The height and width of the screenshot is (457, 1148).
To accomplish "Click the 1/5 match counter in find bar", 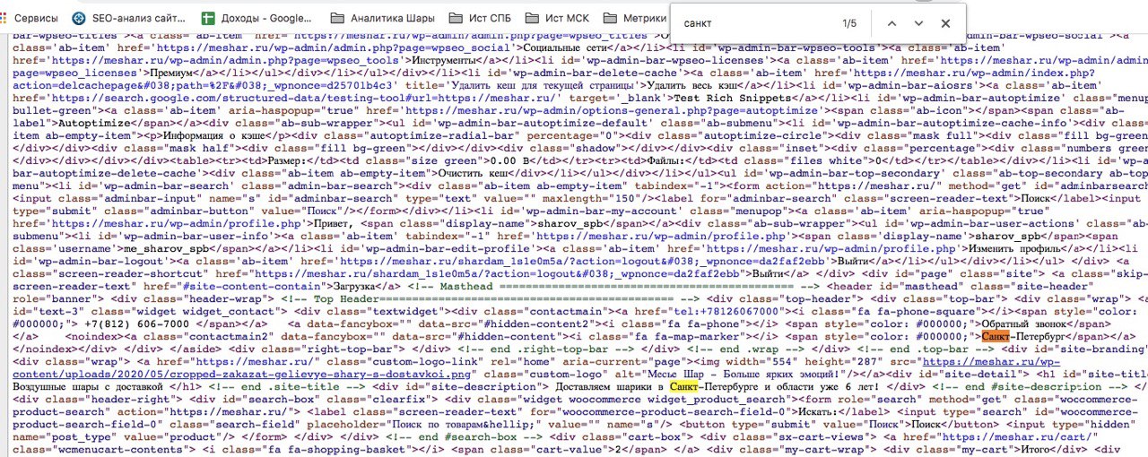I will (849, 23).
